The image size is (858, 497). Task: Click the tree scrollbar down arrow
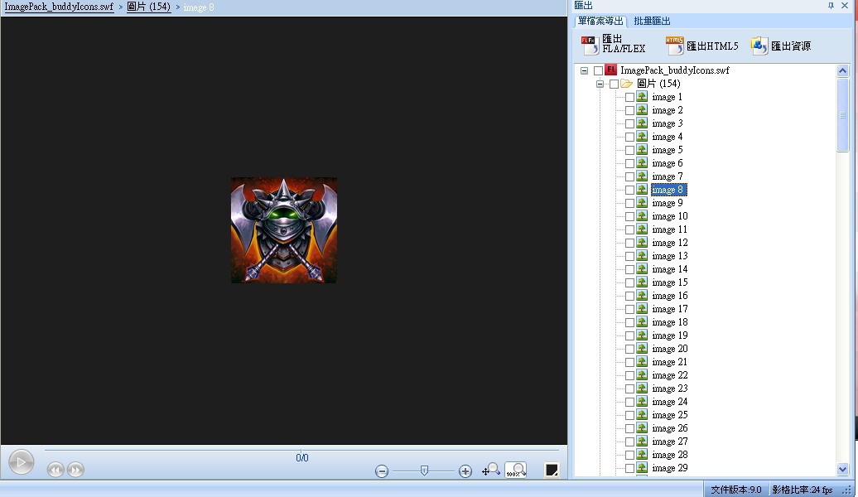coord(843,469)
